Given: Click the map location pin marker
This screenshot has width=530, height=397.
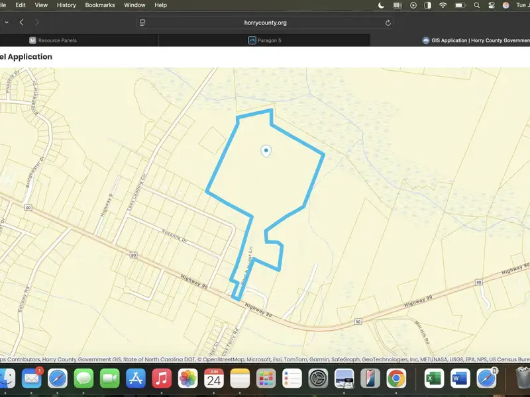Looking at the screenshot, I should tap(266, 151).
